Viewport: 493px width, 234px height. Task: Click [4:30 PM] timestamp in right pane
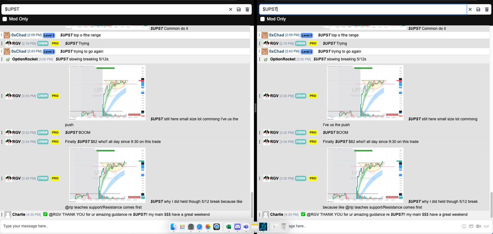(291, 215)
